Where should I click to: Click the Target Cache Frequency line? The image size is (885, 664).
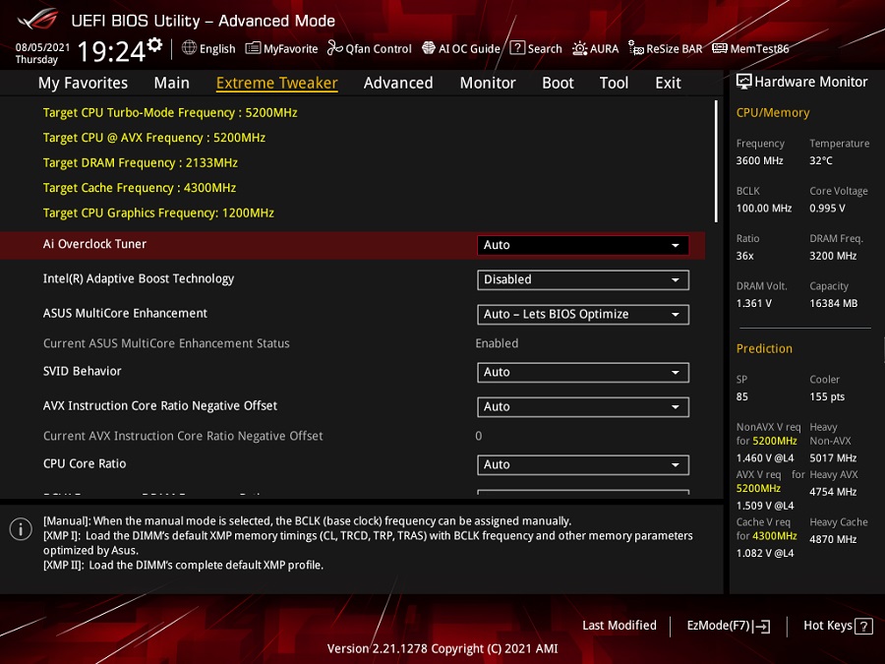point(140,188)
